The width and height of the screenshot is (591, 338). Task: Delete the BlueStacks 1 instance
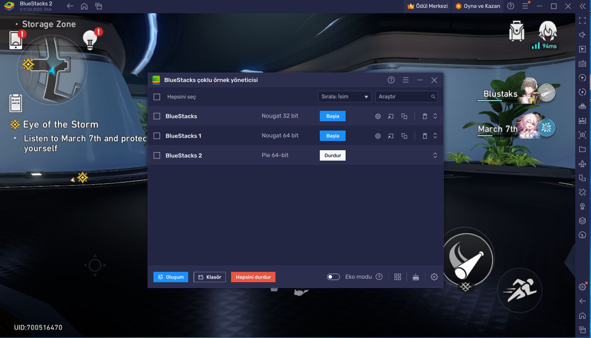tap(425, 136)
